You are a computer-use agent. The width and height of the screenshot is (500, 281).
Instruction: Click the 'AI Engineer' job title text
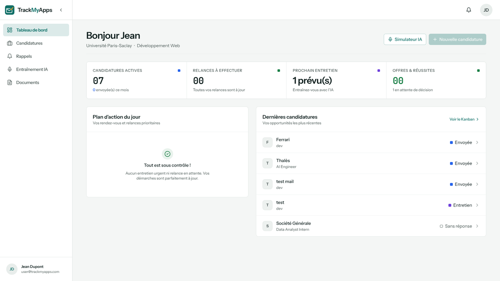286,167
